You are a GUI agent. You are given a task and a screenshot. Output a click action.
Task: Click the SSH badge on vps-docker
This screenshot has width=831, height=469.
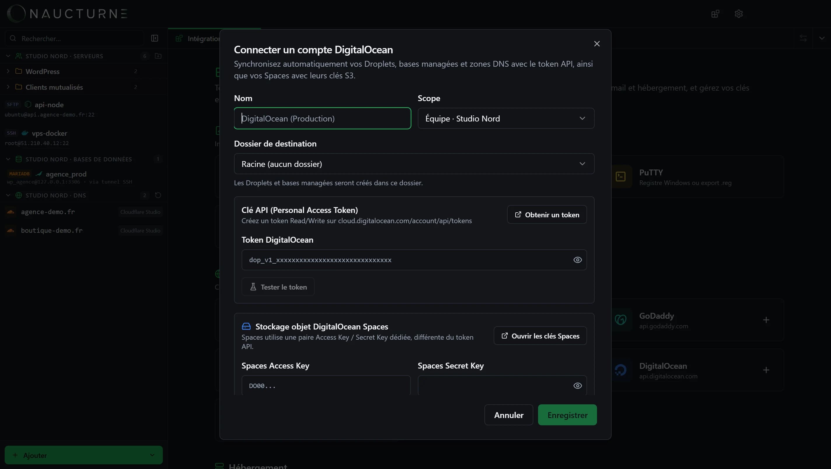[11, 133]
